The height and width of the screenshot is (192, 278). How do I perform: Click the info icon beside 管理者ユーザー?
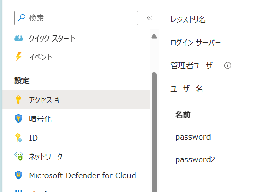pos(227,66)
